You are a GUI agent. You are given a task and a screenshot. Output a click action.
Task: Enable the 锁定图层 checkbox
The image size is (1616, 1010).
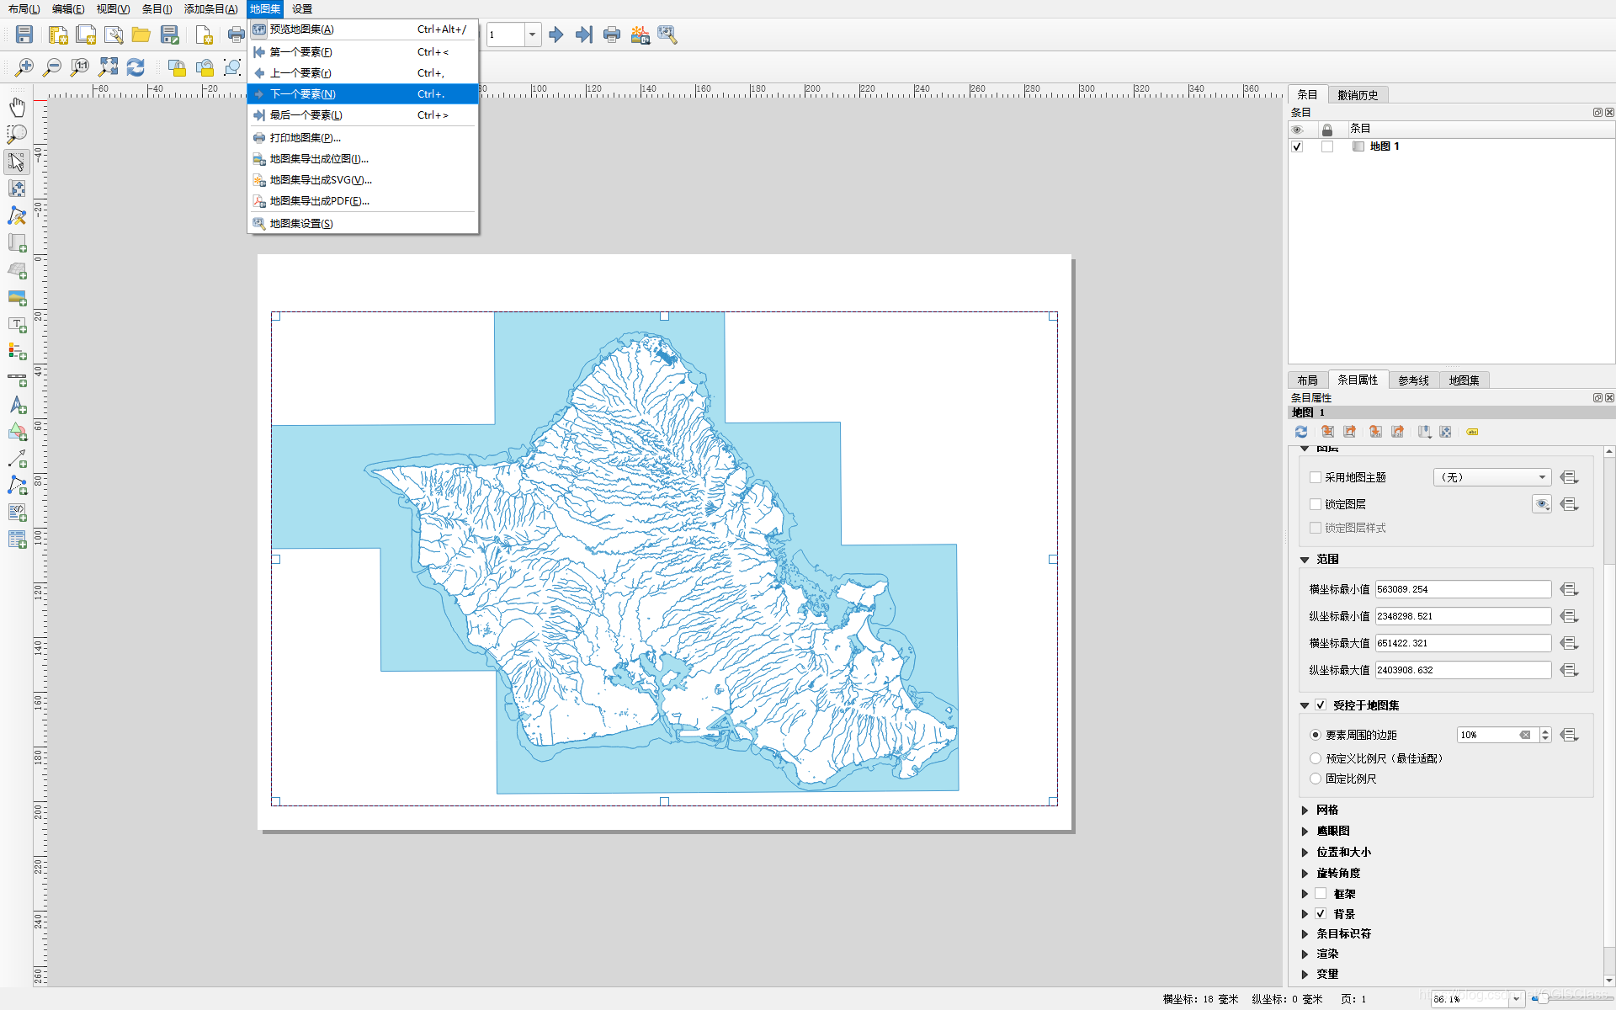click(1316, 504)
